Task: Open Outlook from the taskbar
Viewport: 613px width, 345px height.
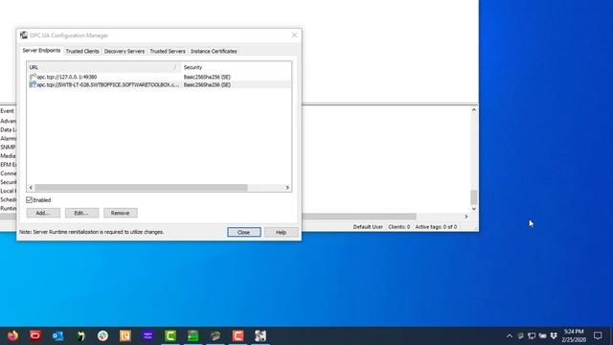Action: pyautogui.click(x=57, y=335)
